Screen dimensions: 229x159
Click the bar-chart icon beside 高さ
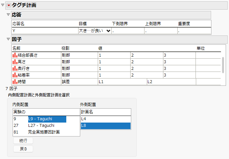15,62
